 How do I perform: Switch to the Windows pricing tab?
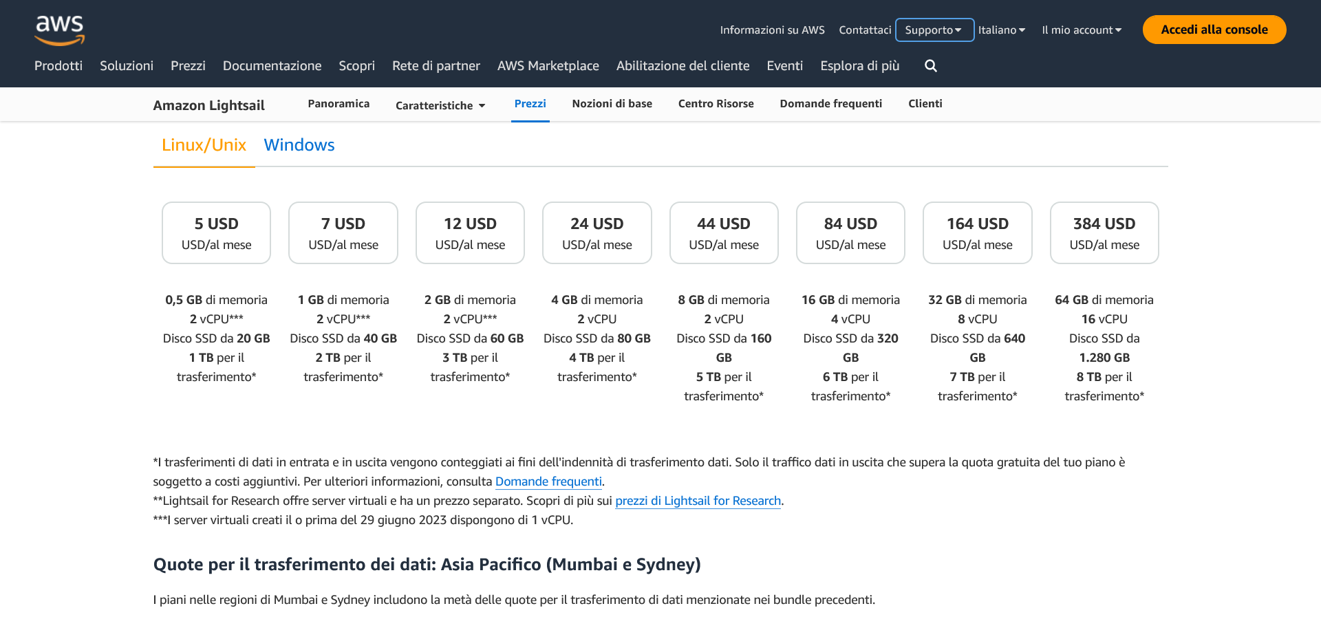299,145
